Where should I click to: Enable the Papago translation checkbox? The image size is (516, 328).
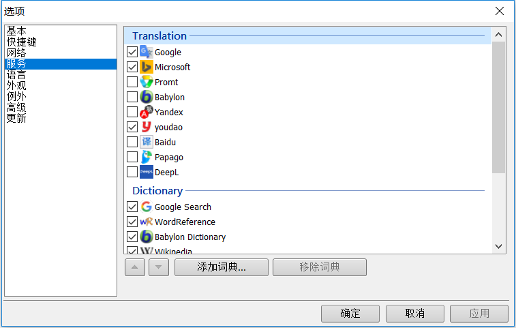[x=132, y=157]
